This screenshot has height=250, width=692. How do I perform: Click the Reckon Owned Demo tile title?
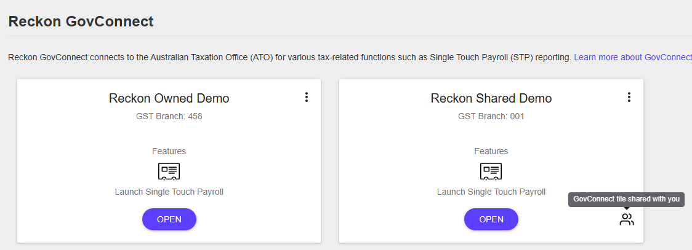coord(169,98)
